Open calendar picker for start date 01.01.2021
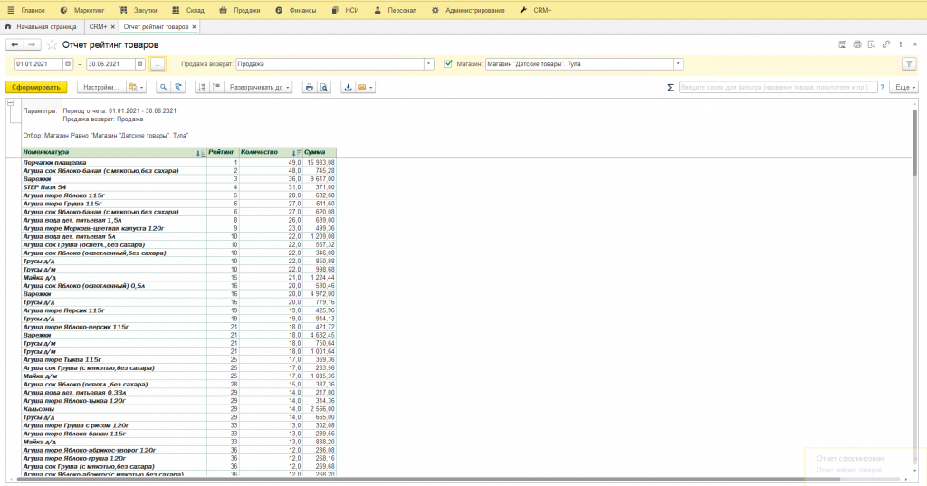 (x=68, y=64)
